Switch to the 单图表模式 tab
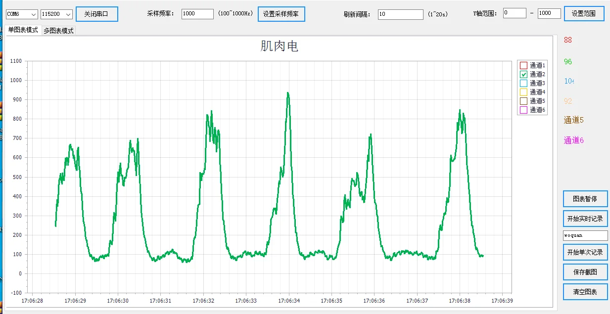 (23, 30)
